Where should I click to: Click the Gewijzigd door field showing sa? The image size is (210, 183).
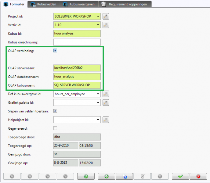point(77,154)
